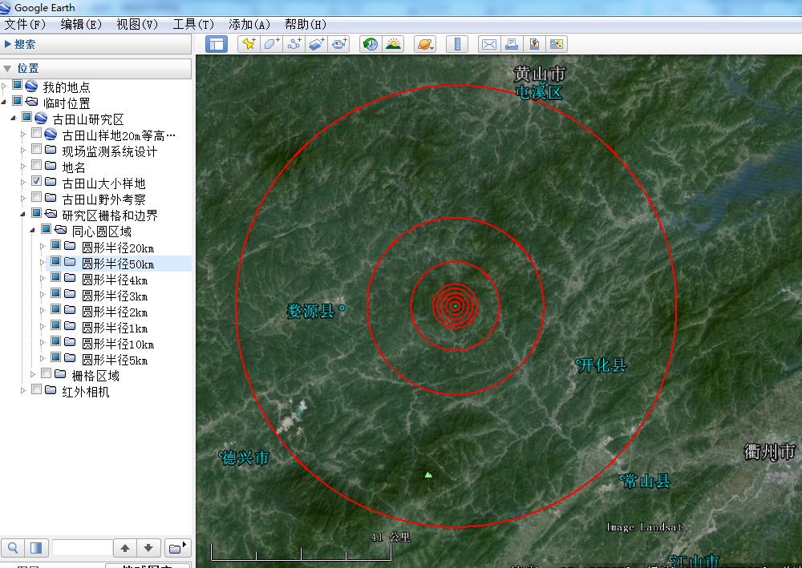This screenshot has height=568, width=802.
Task: Add an image overlay
Action: 316,44
